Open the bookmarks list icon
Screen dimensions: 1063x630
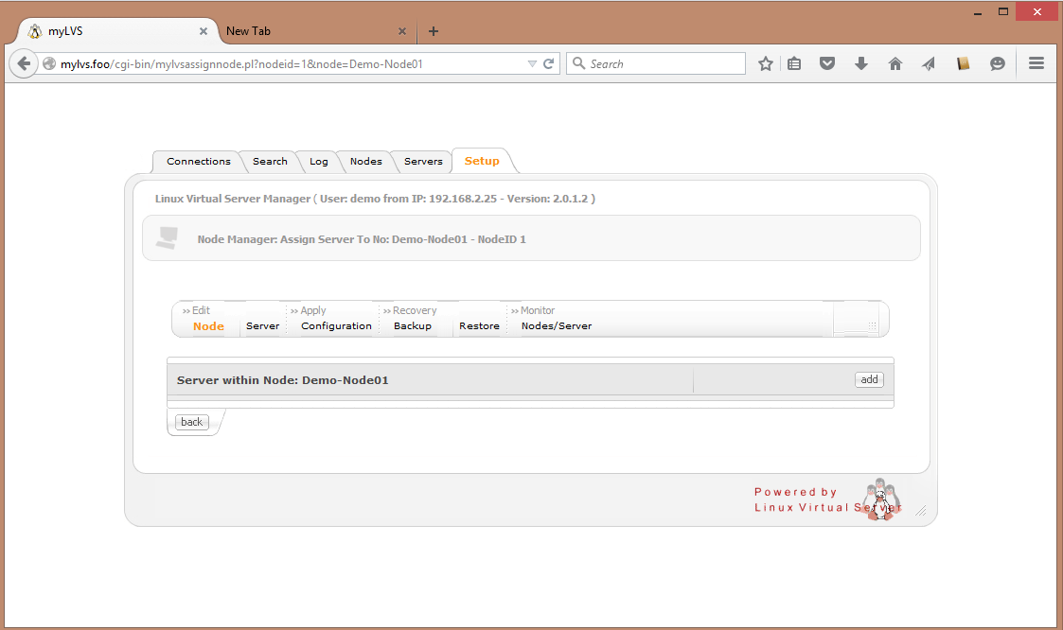pos(794,63)
